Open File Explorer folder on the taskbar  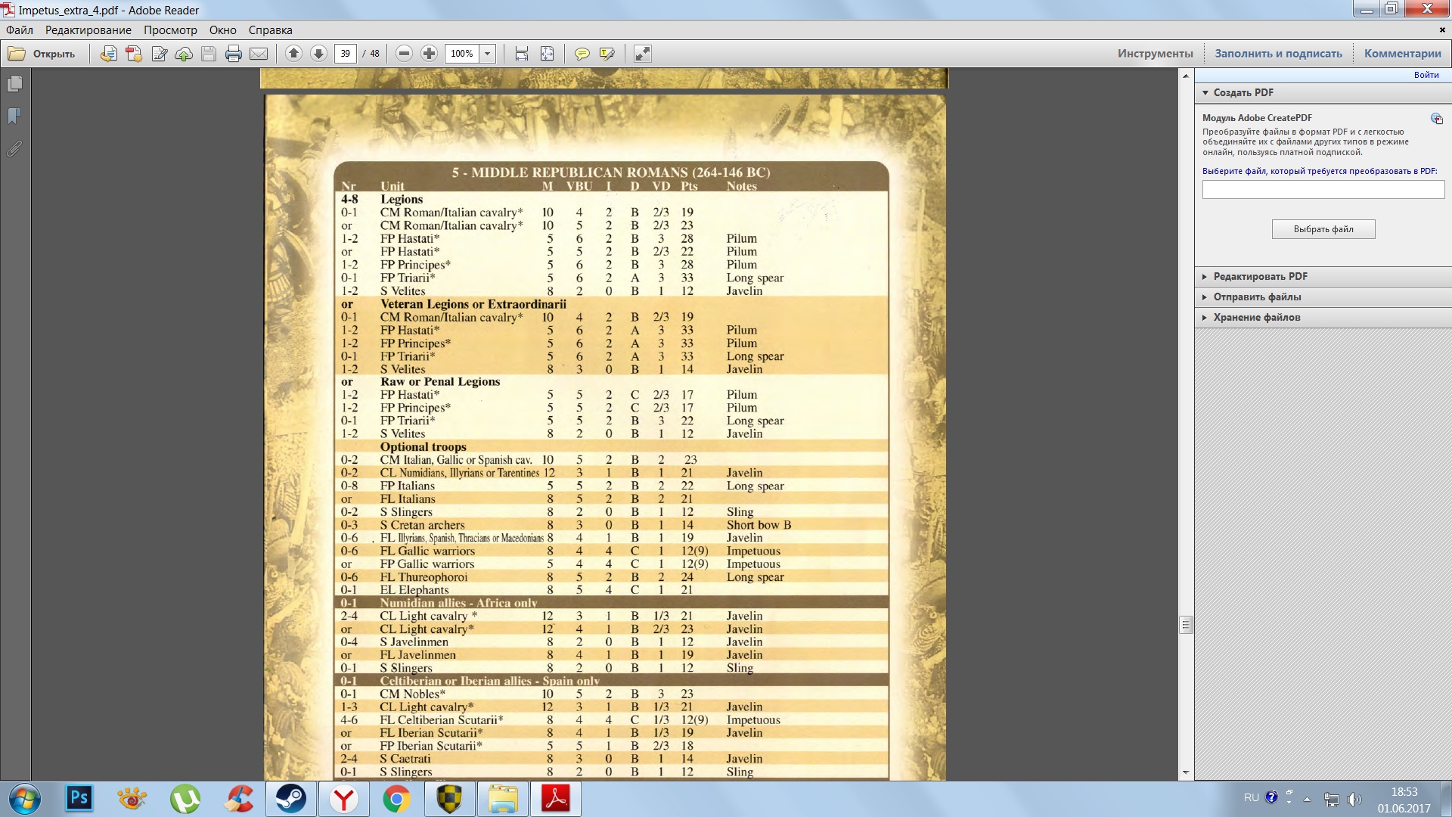[503, 799]
